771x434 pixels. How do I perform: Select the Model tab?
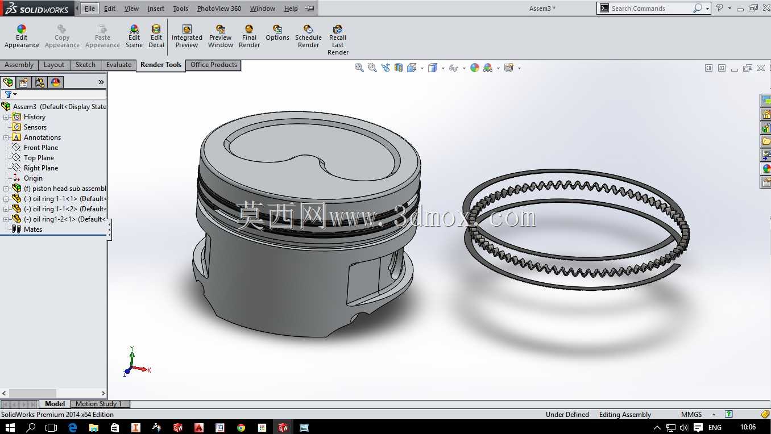pyautogui.click(x=55, y=404)
